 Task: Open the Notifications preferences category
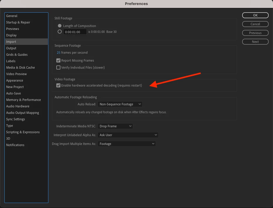[x=26, y=145]
